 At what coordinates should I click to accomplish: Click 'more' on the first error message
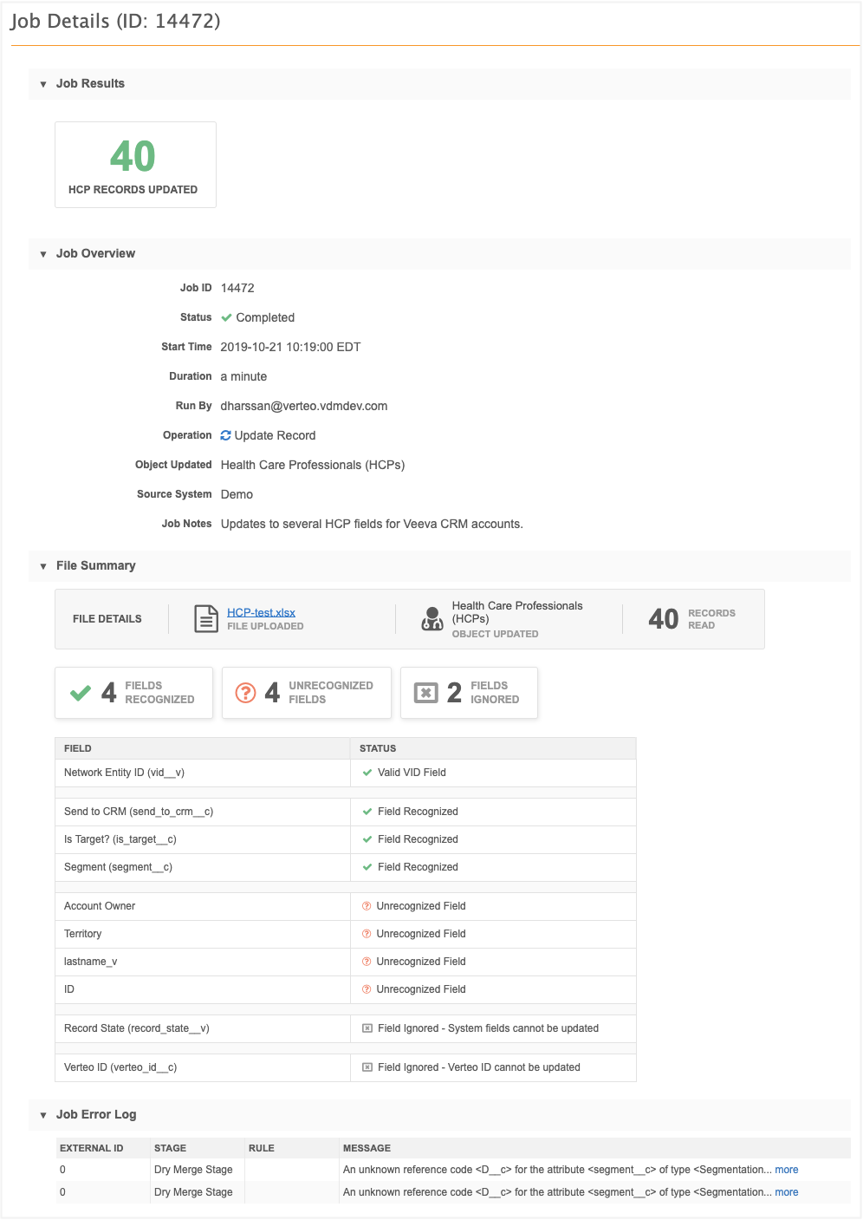786,1170
